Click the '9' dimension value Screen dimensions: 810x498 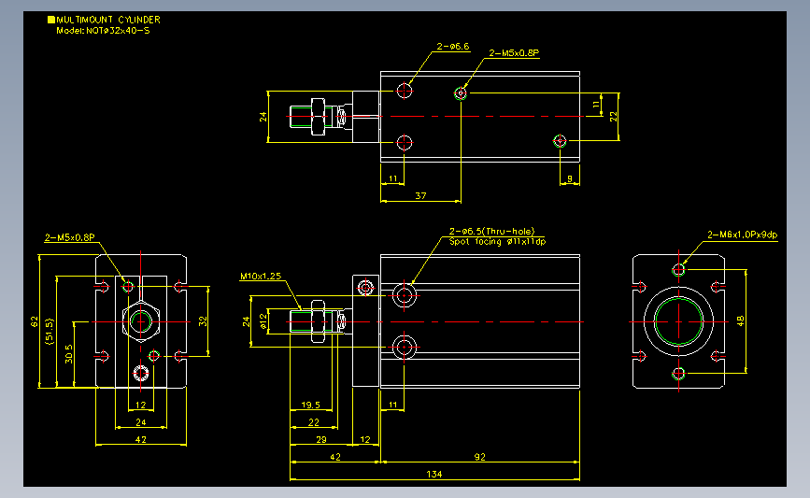570,178
